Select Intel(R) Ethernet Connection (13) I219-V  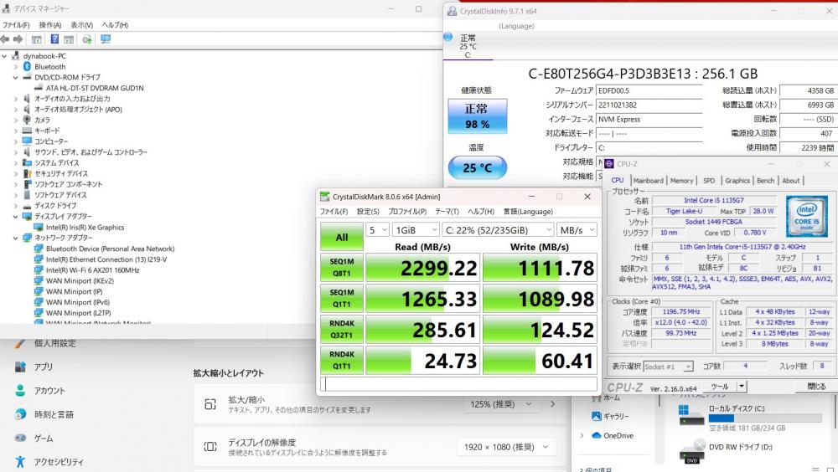click(106, 259)
